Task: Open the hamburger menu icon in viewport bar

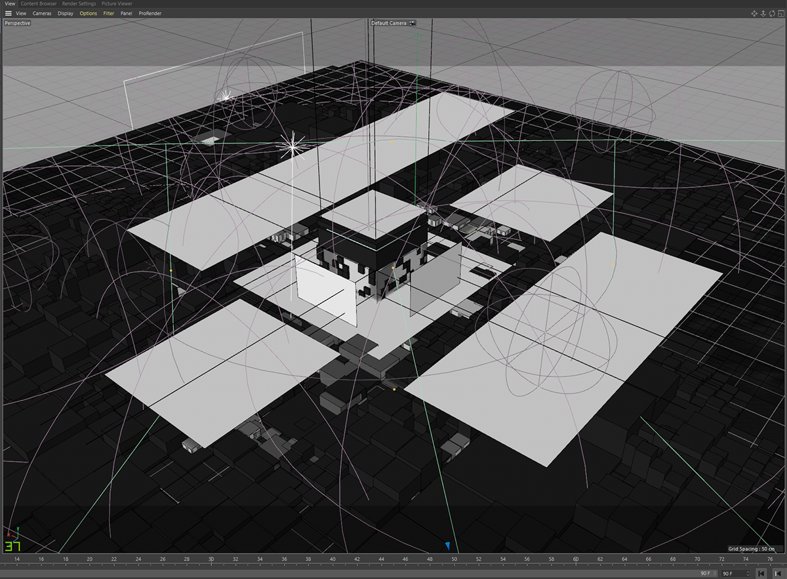Action: [x=8, y=13]
